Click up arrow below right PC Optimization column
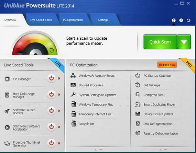The width and height of the screenshot is (196, 153). 160,150
